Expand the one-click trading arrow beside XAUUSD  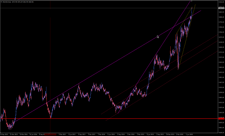tap(1, 2)
